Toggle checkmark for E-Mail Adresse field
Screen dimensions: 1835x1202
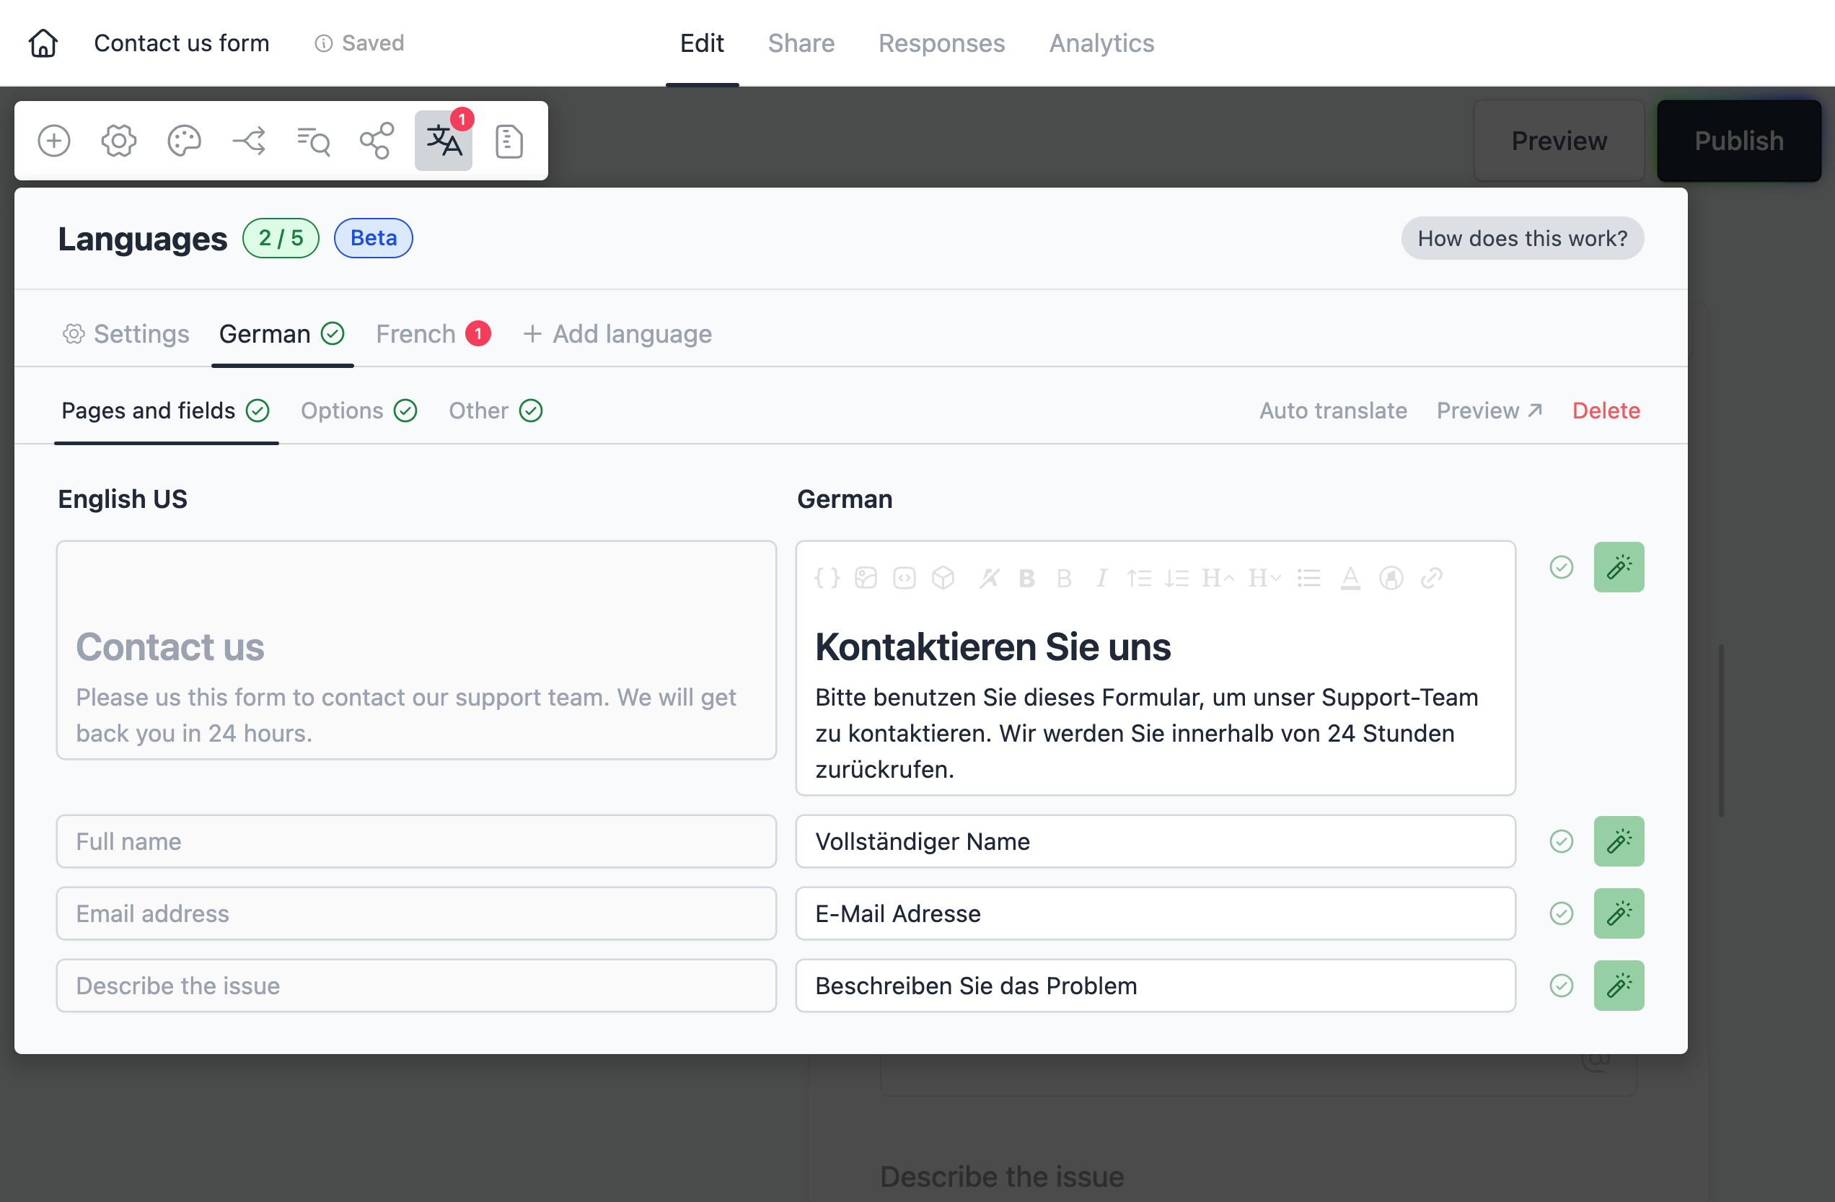1562,913
